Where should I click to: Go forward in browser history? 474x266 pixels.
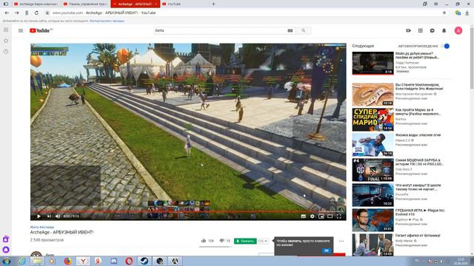click(x=17, y=13)
